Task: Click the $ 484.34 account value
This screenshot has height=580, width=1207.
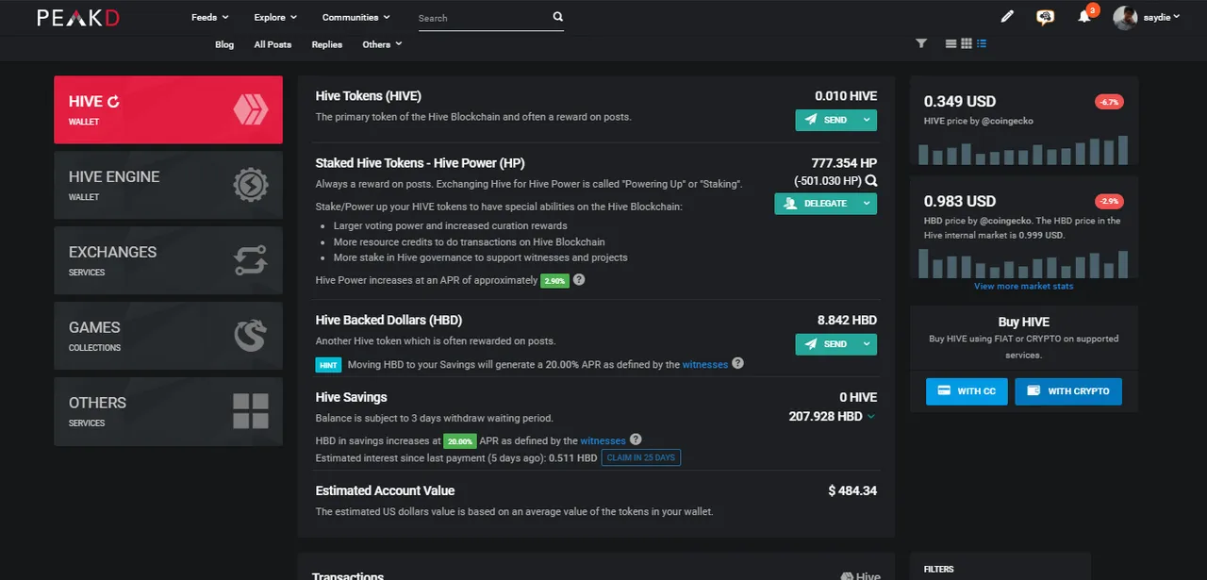Action: point(852,490)
